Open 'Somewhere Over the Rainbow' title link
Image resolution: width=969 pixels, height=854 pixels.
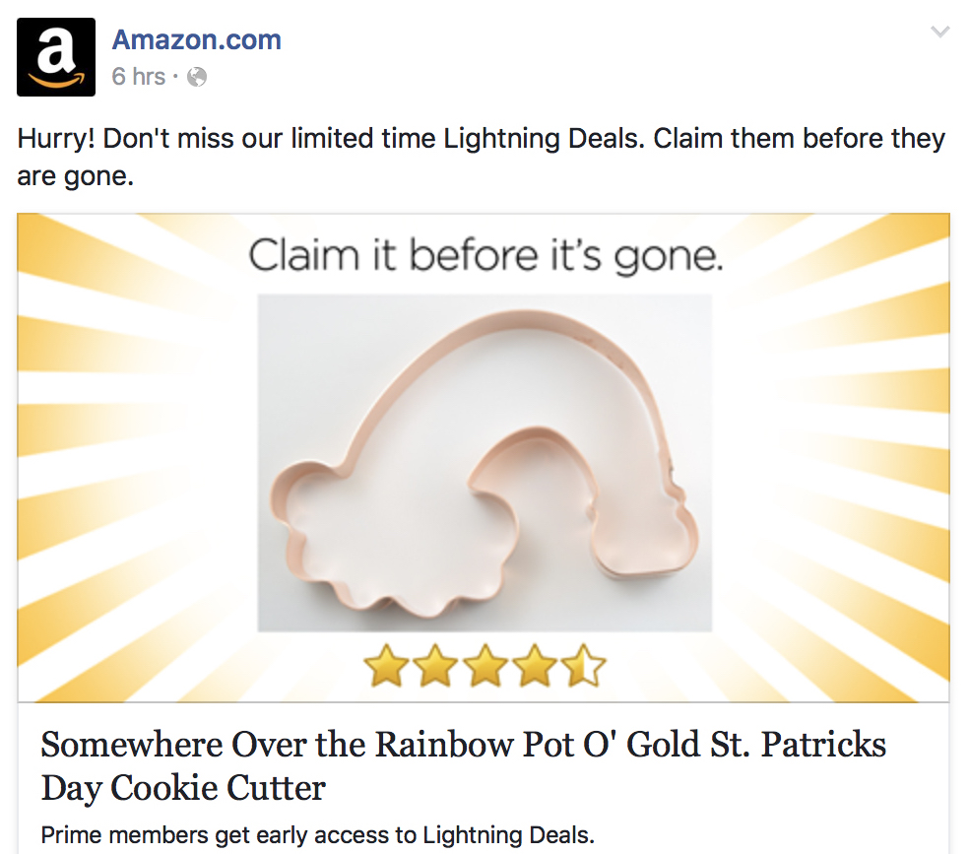coord(463,744)
